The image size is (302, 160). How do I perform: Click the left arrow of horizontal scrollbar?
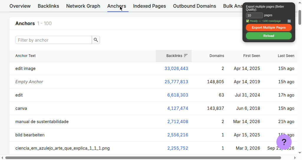[2, 158]
